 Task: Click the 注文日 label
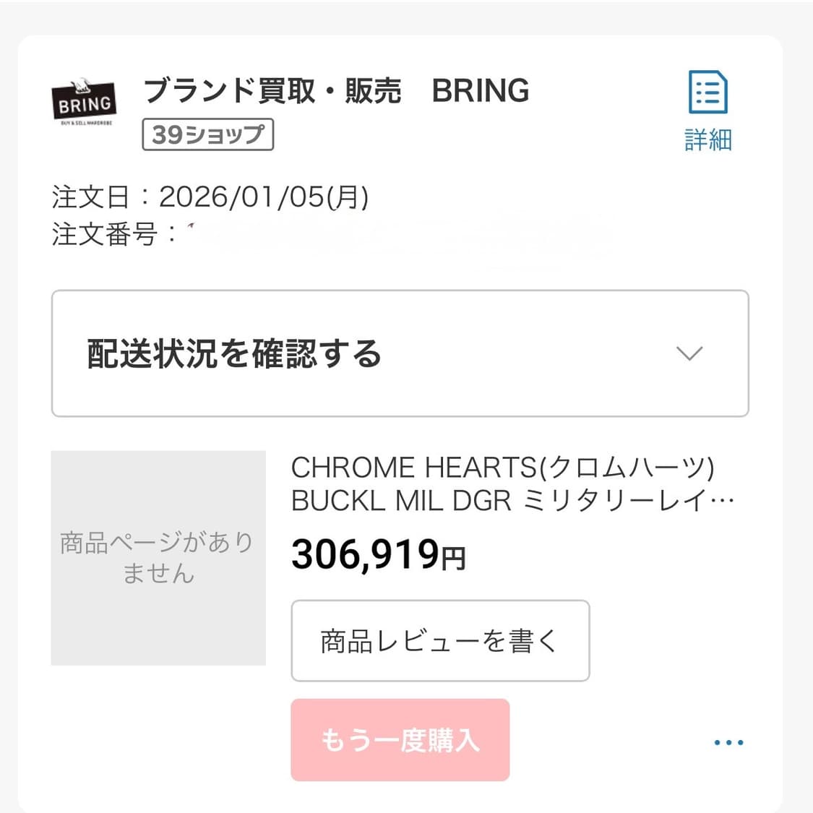click(91, 197)
